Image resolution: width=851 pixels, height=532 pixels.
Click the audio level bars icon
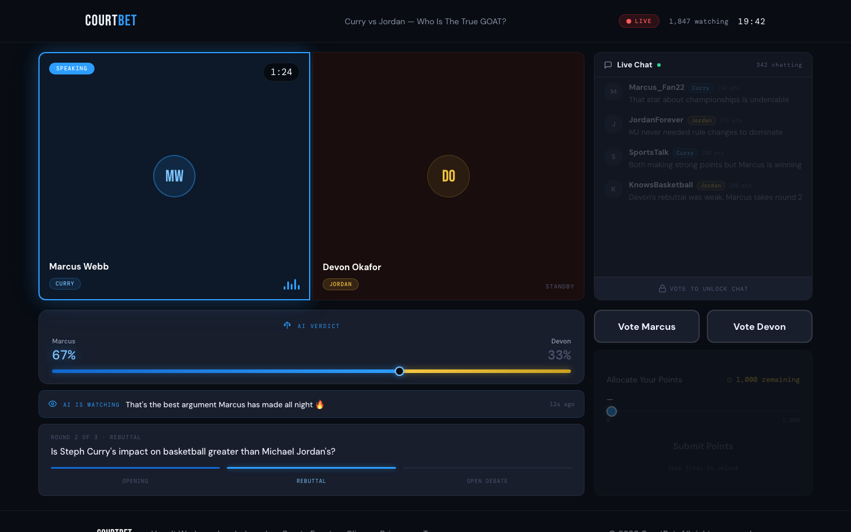(291, 284)
